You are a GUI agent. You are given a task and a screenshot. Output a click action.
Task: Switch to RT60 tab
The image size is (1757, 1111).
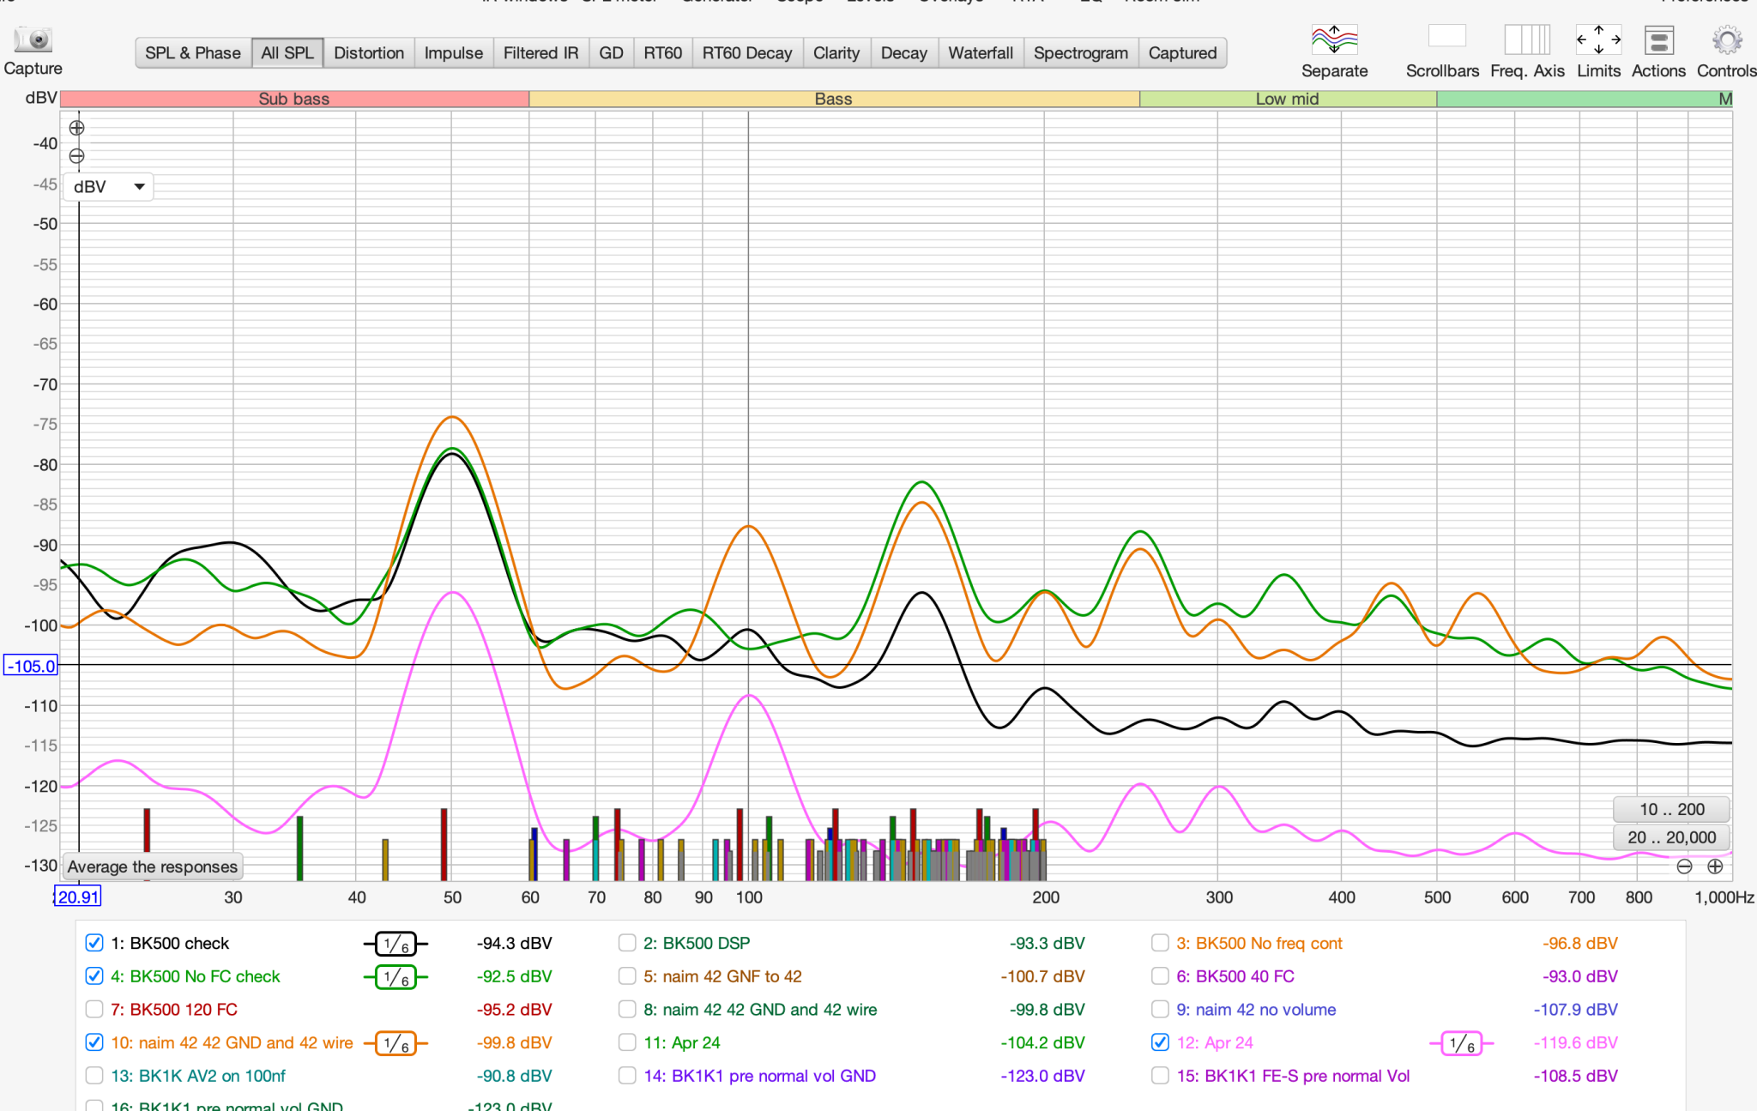click(663, 53)
